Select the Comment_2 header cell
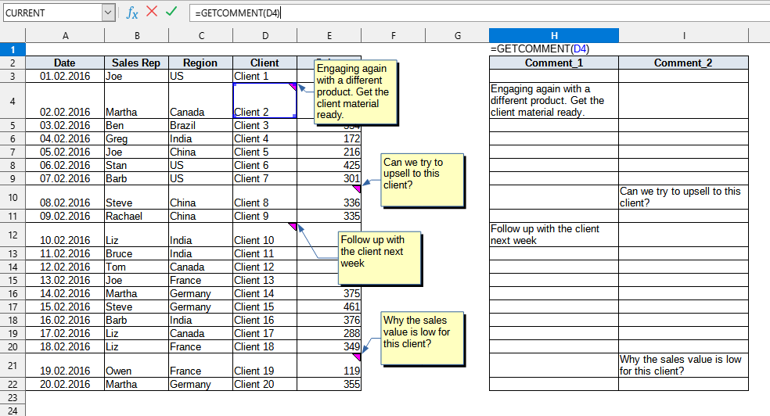 683,63
